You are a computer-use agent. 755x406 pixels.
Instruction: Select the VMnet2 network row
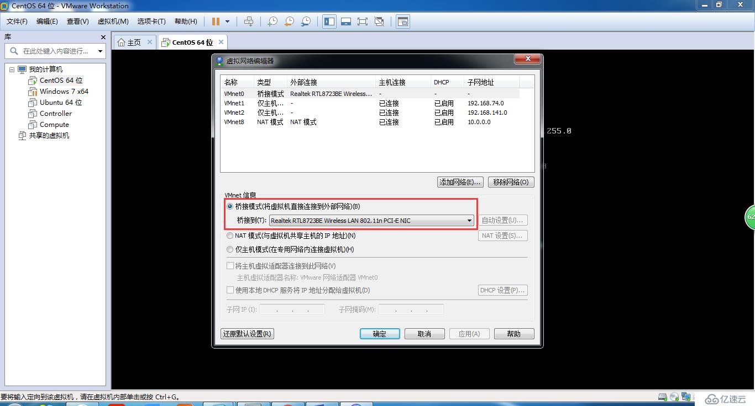tap(370, 113)
